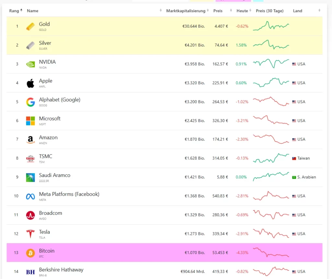Click the Microsoft logo icon

(30, 121)
